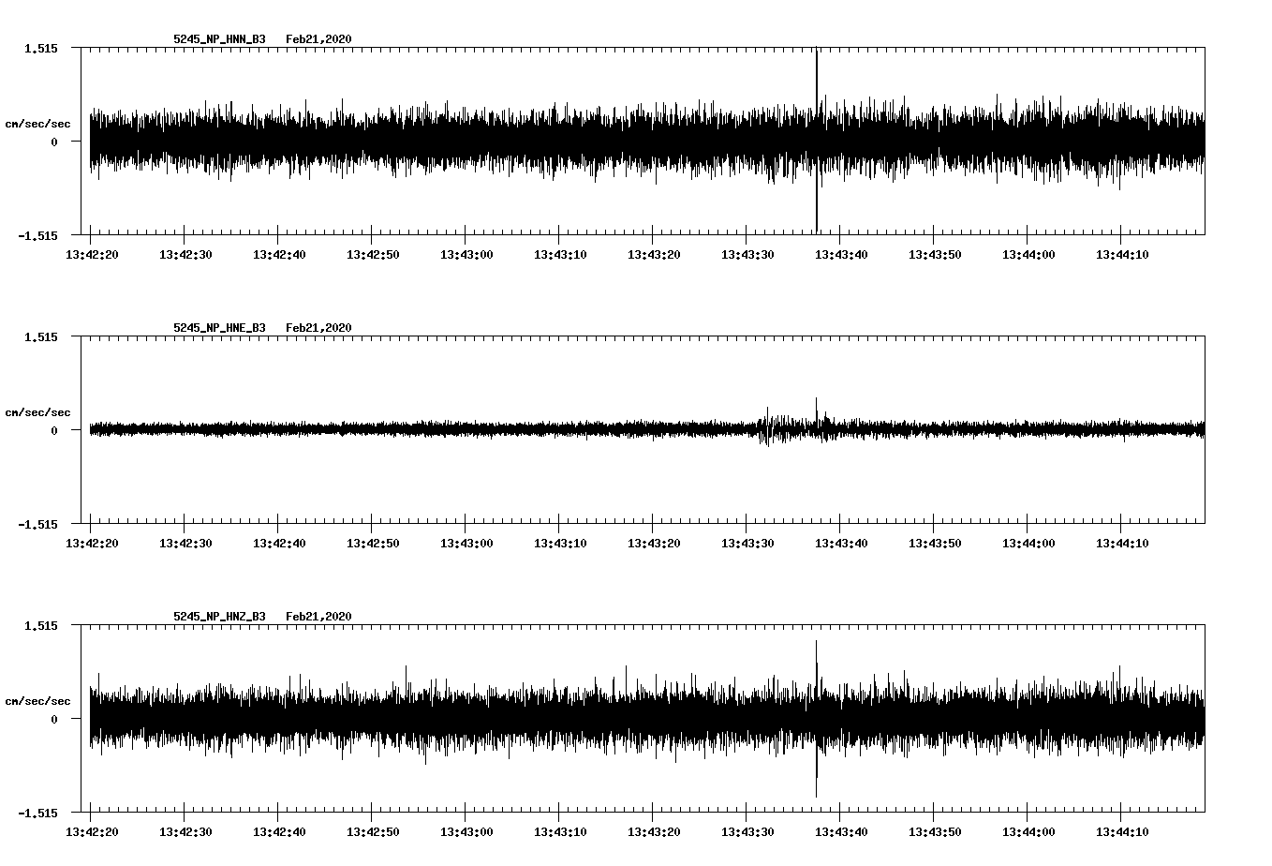Click the 5245_NP_HNZ_B3 plot title
1272x866 pixels.
point(219,617)
